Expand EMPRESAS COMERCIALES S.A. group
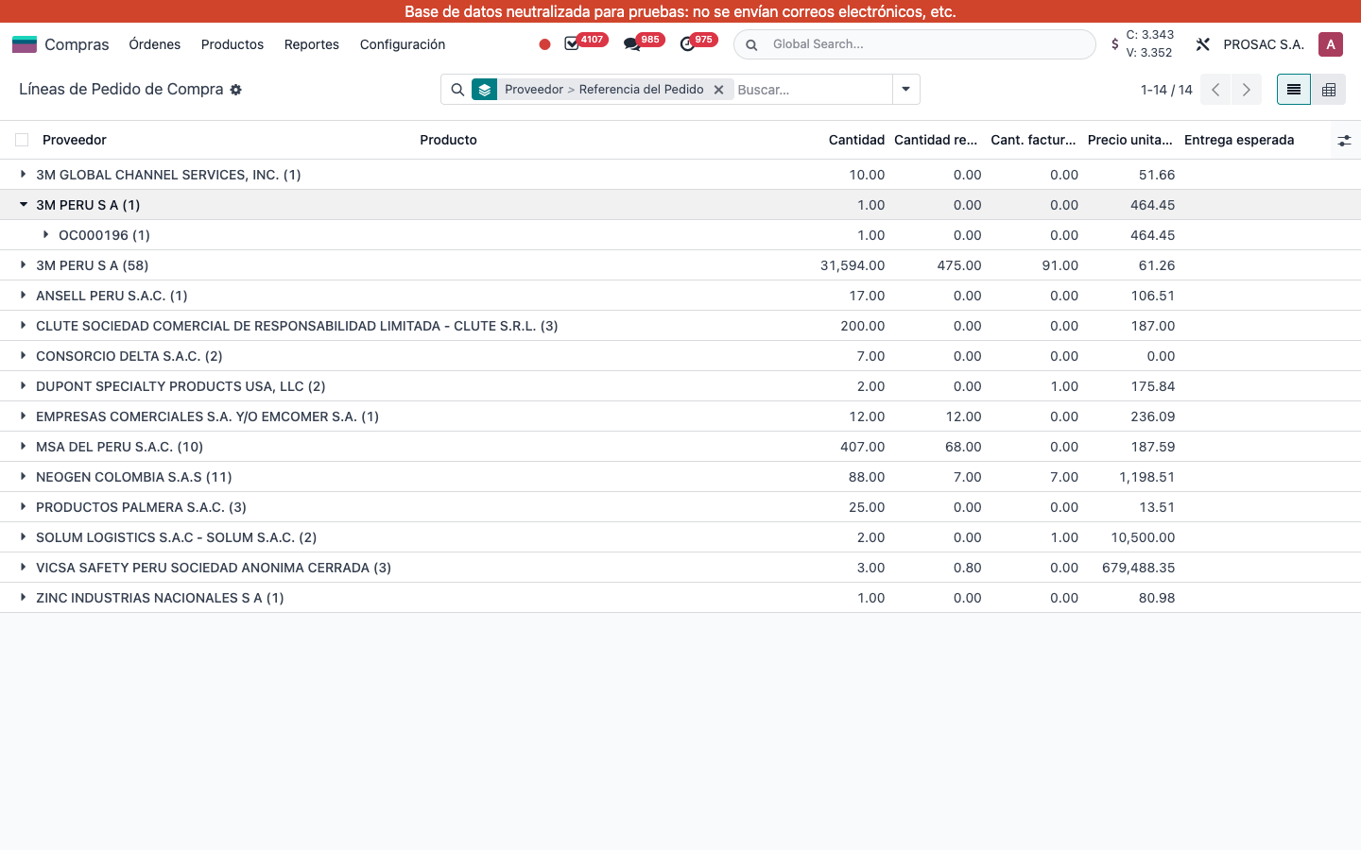Screen dimensions: 1361x850 click(24, 416)
